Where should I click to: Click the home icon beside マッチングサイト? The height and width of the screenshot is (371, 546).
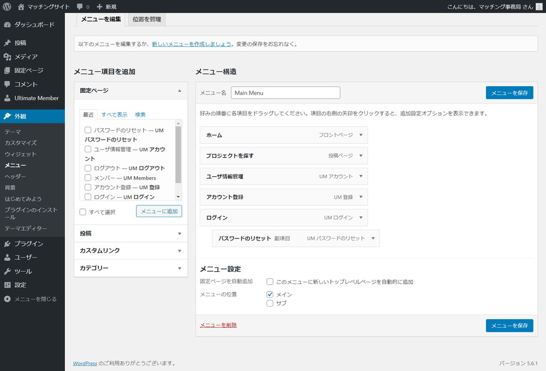click(21, 7)
